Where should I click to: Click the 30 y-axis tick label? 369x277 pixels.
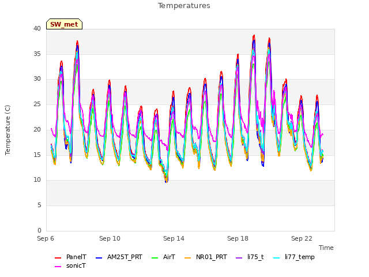point(37,79)
